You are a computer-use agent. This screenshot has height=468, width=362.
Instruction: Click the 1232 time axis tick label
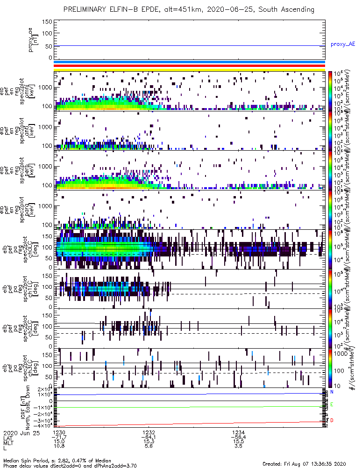[149, 432]
